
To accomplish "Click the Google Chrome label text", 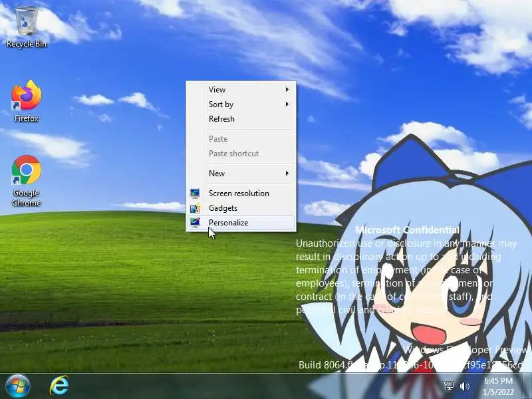I will pyautogui.click(x=27, y=198).
